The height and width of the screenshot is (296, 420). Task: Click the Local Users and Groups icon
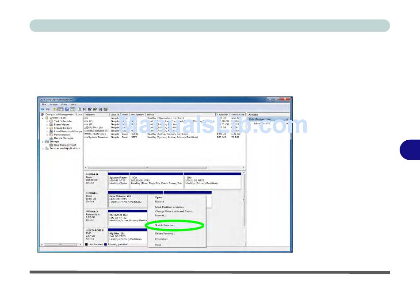point(51,131)
